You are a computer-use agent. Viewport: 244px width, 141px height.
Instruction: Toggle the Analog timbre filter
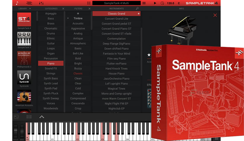click(78, 34)
